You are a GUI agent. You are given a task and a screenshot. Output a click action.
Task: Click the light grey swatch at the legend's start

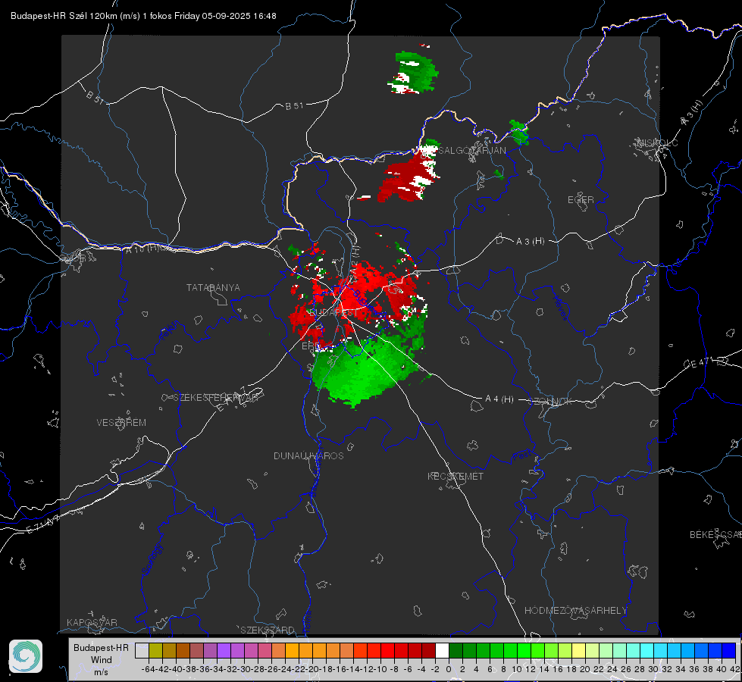pos(142,650)
